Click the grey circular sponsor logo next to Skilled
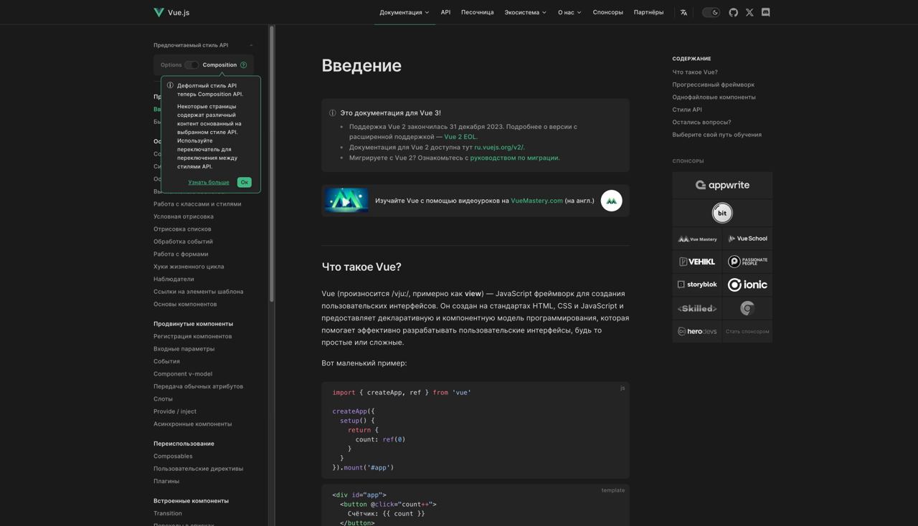Viewport: 918px width, 526px height. pyautogui.click(x=747, y=308)
